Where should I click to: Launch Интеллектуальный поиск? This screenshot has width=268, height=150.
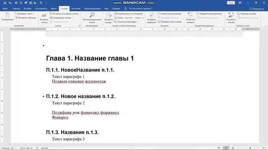pos(92,18)
